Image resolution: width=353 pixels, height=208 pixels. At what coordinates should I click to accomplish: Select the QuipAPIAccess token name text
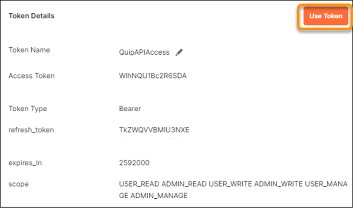[144, 52]
